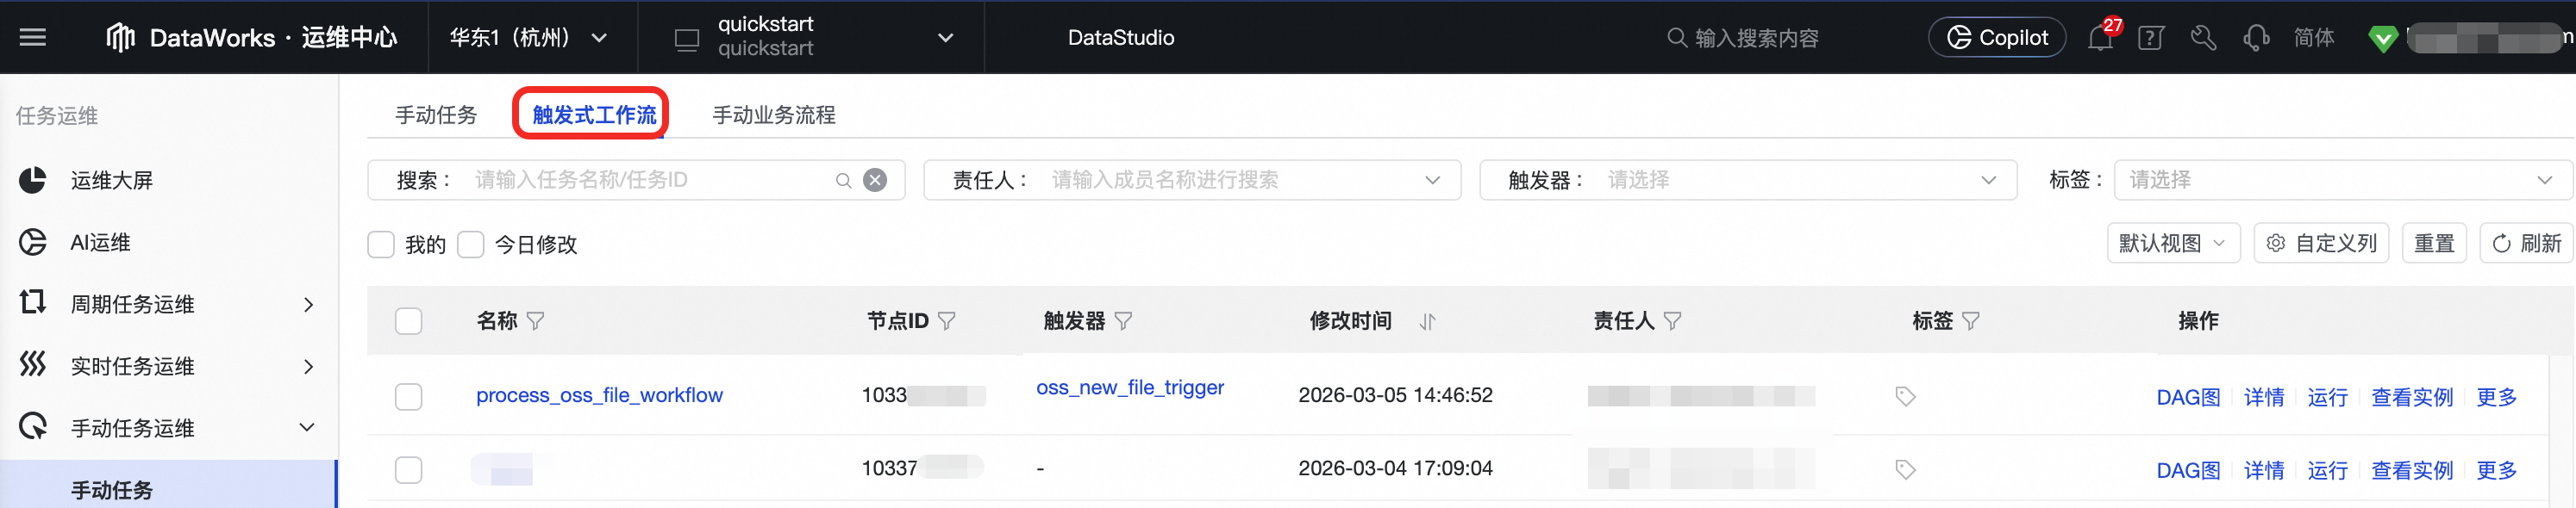The image size is (2576, 508).
Task: Open the 标签 filter dropdown
Action: pos(2343,180)
